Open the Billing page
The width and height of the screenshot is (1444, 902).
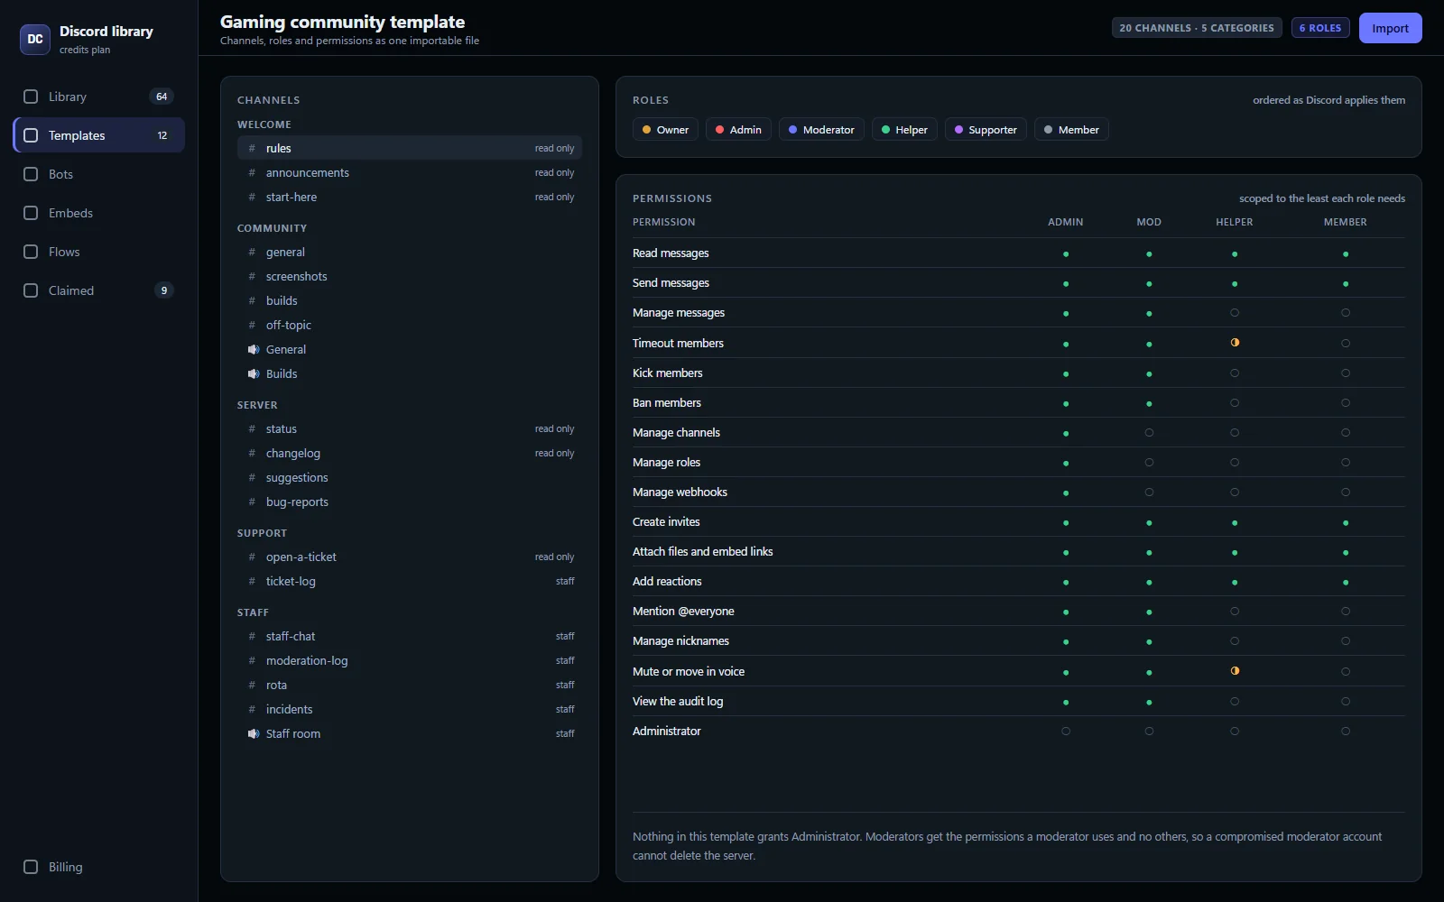pos(98,867)
